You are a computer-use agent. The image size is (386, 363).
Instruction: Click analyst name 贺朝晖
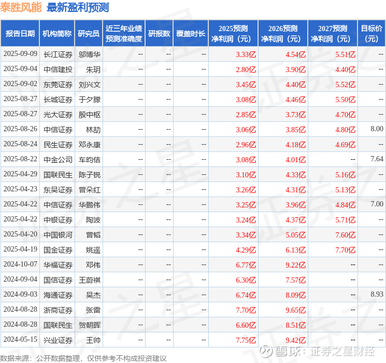tap(90, 325)
